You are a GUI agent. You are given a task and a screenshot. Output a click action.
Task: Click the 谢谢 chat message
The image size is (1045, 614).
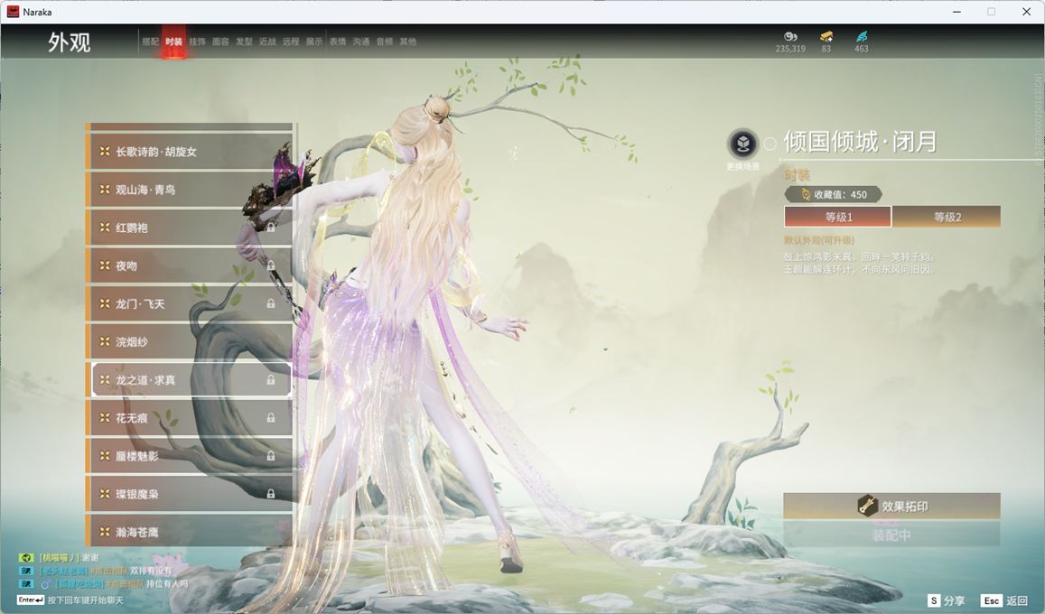tap(90, 557)
